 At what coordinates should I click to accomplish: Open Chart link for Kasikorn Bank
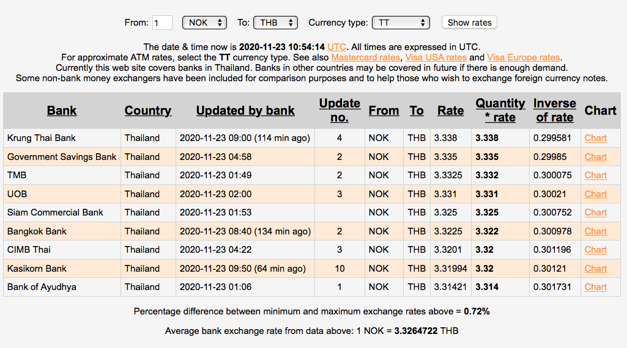(x=595, y=269)
